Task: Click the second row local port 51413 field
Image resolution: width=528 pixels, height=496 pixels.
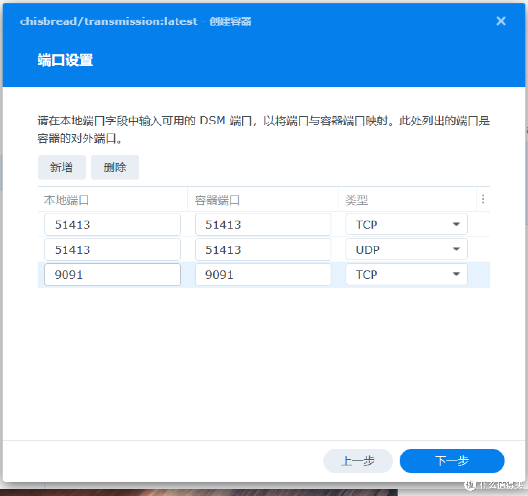Action: pos(112,249)
